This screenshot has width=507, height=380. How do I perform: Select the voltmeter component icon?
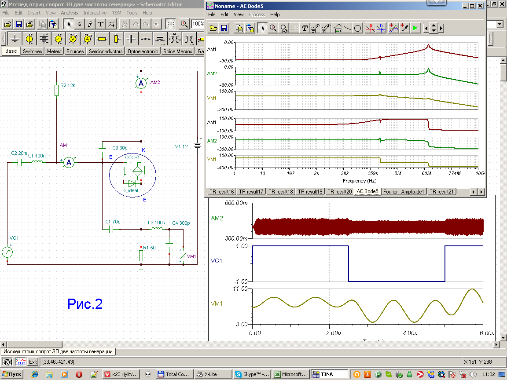click(x=73, y=39)
